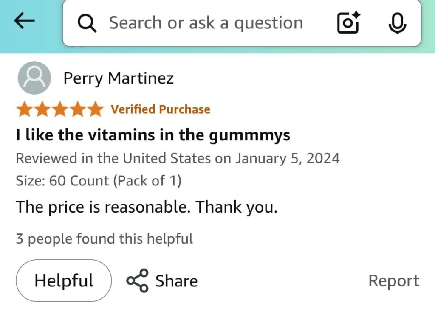Go back using the back arrow
The width and height of the screenshot is (435, 314).
pyautogui.click(x=24, y=22)
